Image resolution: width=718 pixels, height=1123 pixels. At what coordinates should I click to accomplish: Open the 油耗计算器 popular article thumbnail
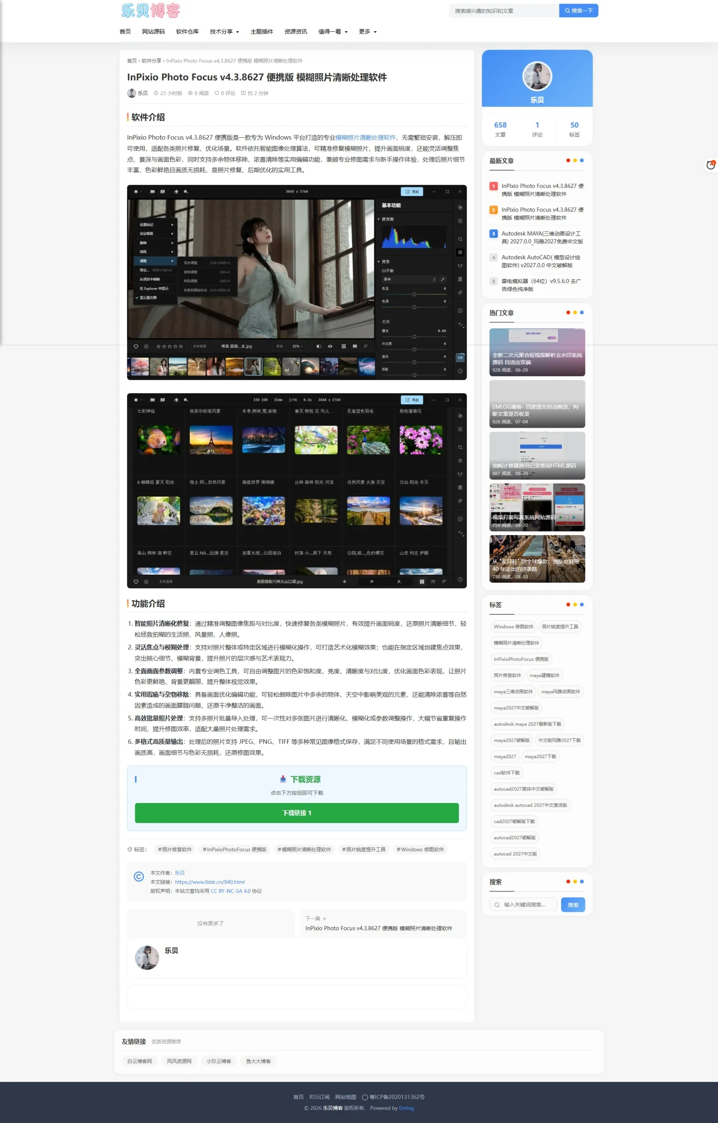coord(537,455)
